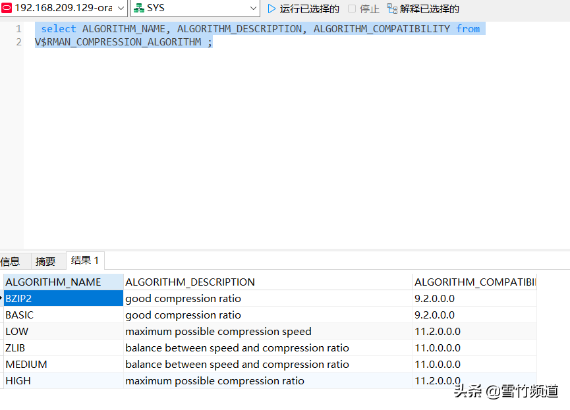The height and width of the screenshot is (410, 570).
Task: Click the blue run-selected play icon
Action: coord(271,9)
